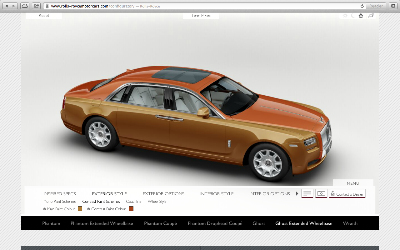Click the home view icon
Image resolution: width=400 pixels, height=250 pixels.
coord(361,16)
